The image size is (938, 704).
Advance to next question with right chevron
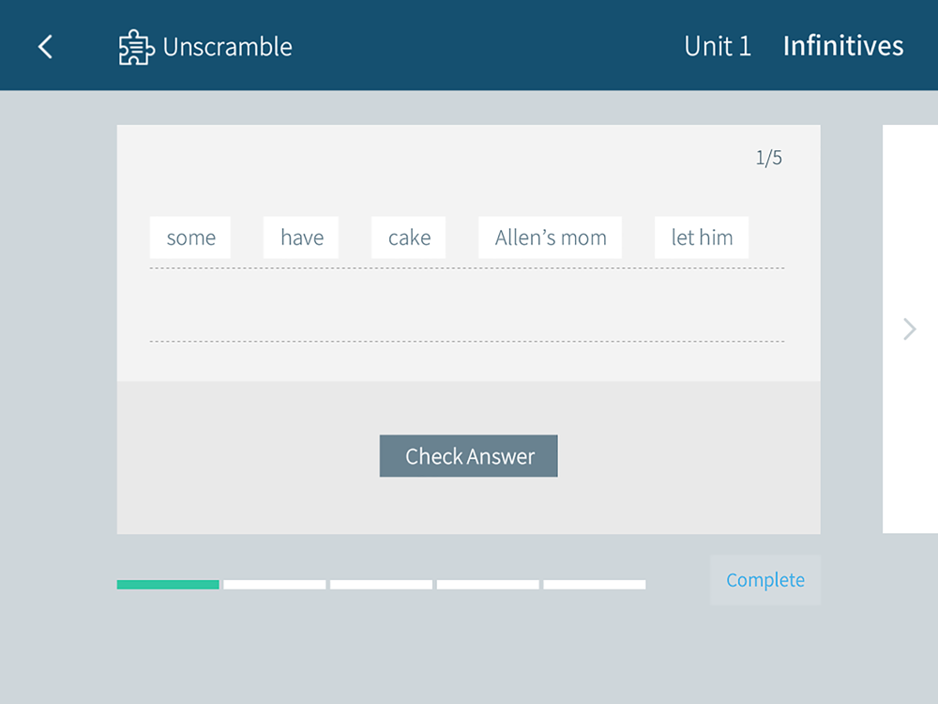point(909,329)
